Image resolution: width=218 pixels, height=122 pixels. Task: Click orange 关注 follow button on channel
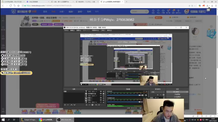point(159,18)
